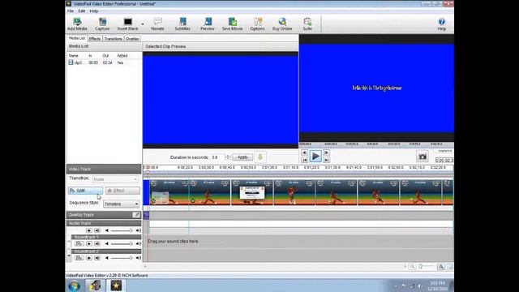Open the Windows Start button
Viewport: 519px width, 292px height.
click(x=74, y=286)
